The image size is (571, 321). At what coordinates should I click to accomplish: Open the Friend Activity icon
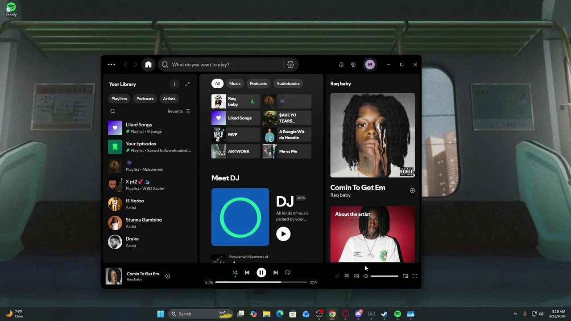[353, 65]
